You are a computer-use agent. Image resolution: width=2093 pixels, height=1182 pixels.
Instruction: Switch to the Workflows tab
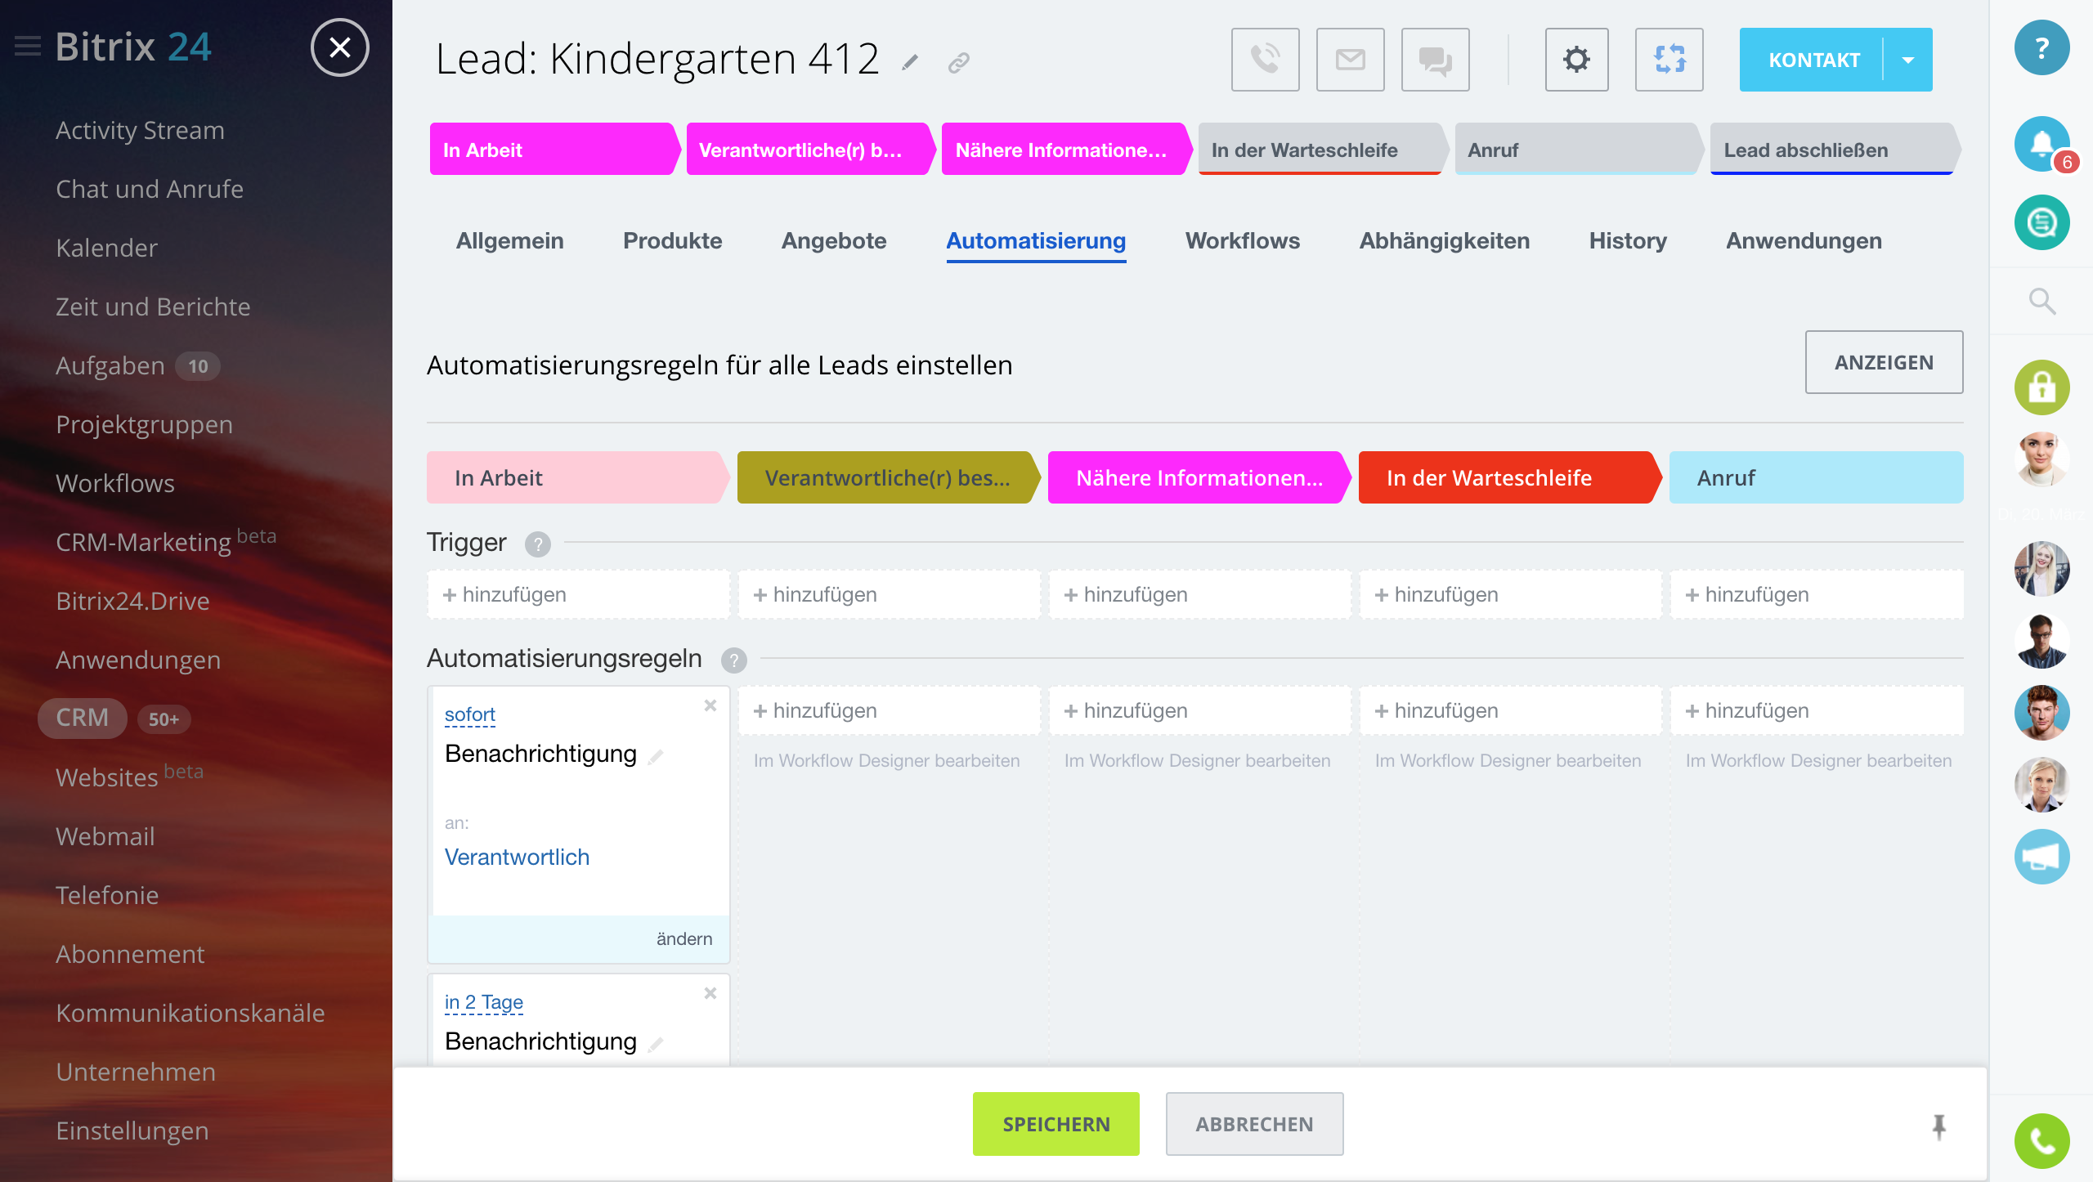pos(1242,241)
